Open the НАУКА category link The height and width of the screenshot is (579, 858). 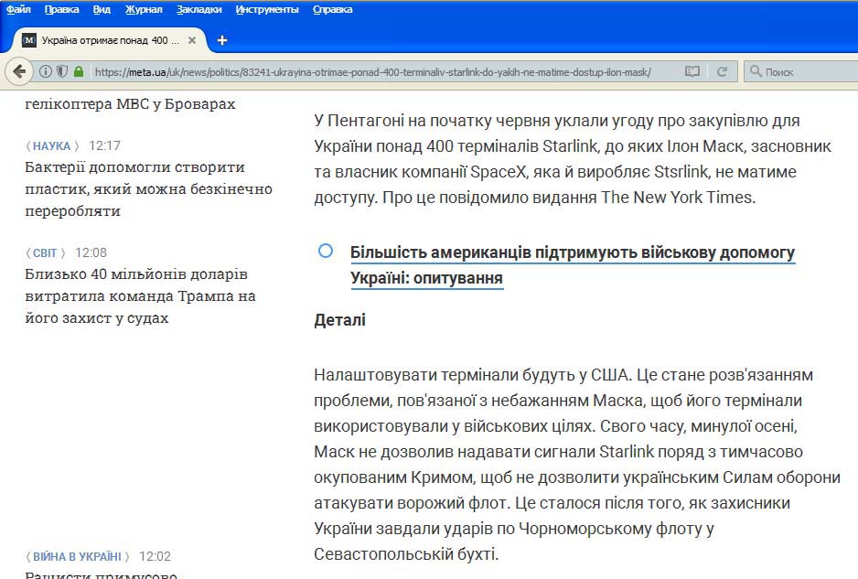click(51, 146)
